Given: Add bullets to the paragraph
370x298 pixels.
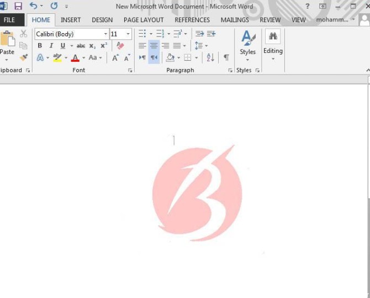Looking at the screenshot, I should (142, 34).
